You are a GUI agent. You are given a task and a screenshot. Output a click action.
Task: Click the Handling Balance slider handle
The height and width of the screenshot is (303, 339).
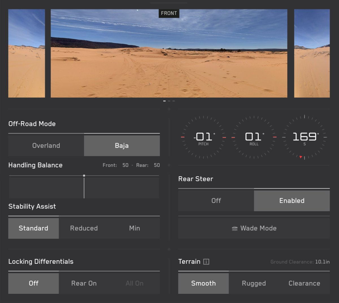click(x=84, y=176)
